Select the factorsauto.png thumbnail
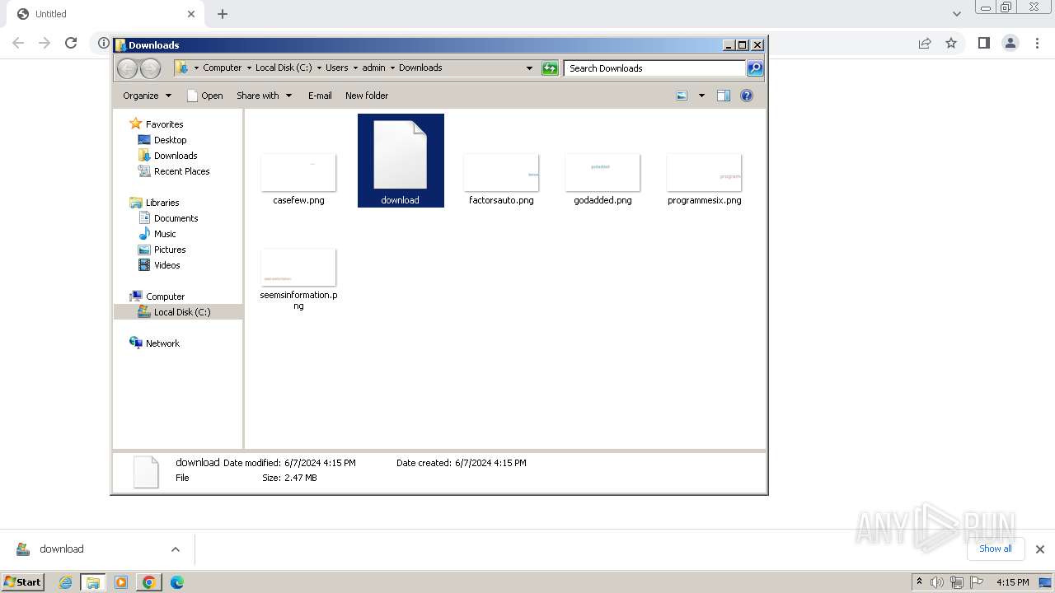 coord(501,172)
